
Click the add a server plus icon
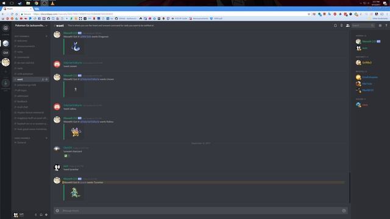click(x=5, y=72)
